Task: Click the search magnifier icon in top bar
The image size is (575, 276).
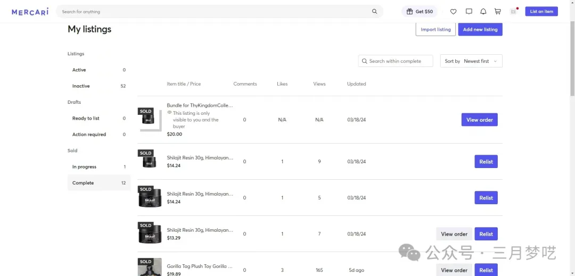Action: click(374, 11)
